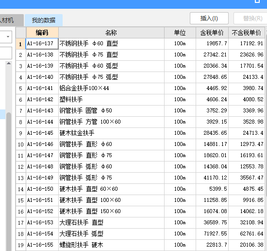Viewport: 267px width, 251px height.
Task: Select the 塑料扶手 row
Action: click(140, 100)
